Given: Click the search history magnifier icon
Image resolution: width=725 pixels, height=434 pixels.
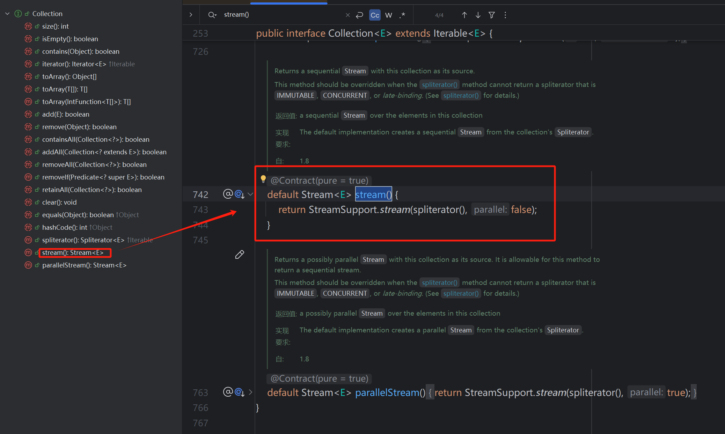Looking at the screenshot, I should [212, 15].
